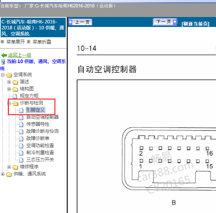This screenshot has height=213, width=216.
Task: Collapse all via 菜单折叠 text
Action: 42,42
